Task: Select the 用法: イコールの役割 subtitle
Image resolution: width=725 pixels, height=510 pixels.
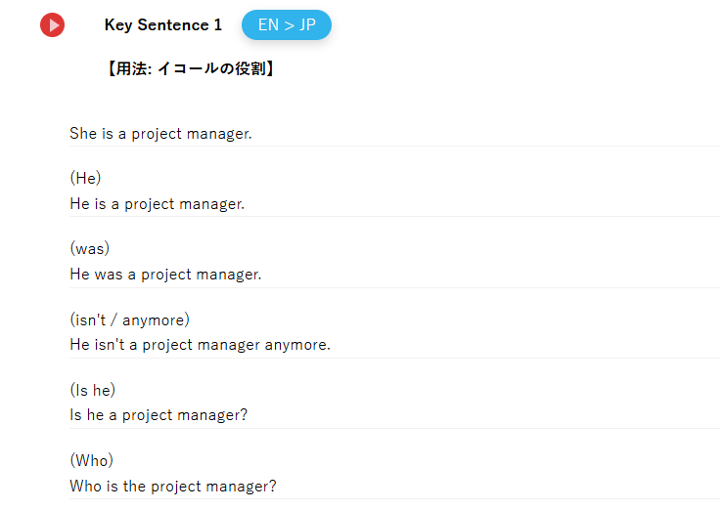Action: click(x=190, y=69)
